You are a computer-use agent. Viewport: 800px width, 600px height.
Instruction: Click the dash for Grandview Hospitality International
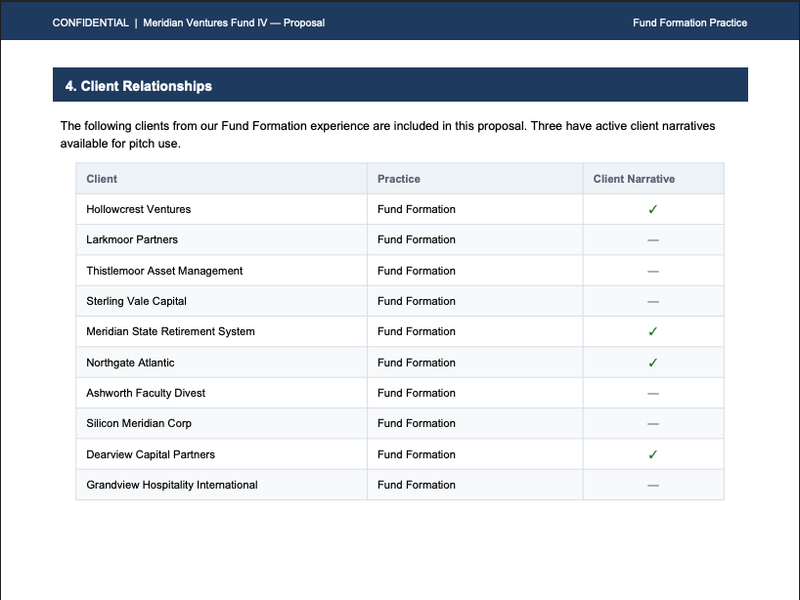pyautogui.click(x=653, y=486)
